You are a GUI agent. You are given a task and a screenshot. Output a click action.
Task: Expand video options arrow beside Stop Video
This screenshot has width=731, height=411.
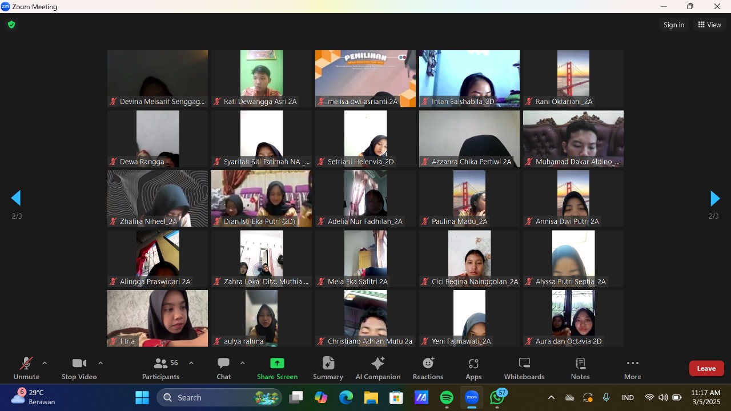[101, 363]
